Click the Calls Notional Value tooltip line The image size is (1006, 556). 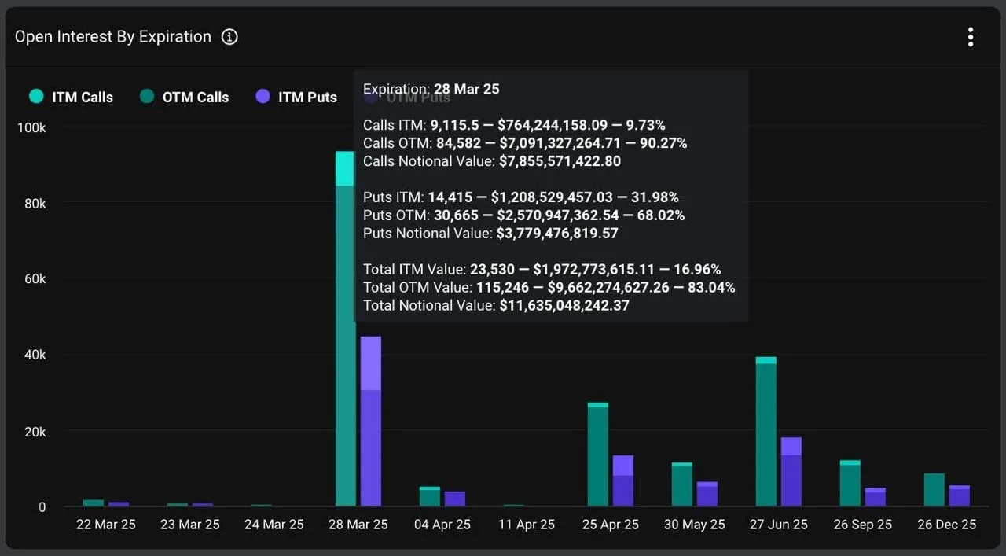[x=492, y=161]
